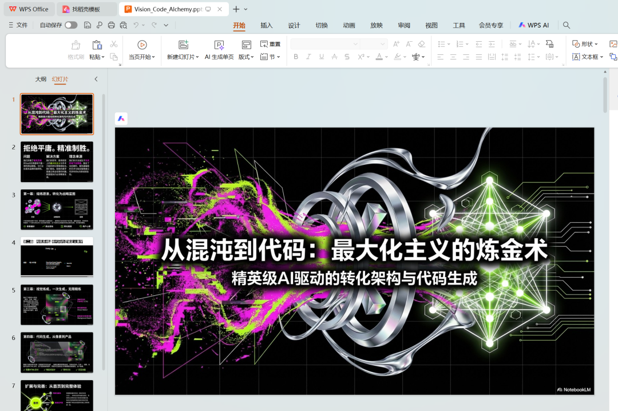Click the save icon in quick access toolbar
618x411 pixels.
click(x=88, y=25)
